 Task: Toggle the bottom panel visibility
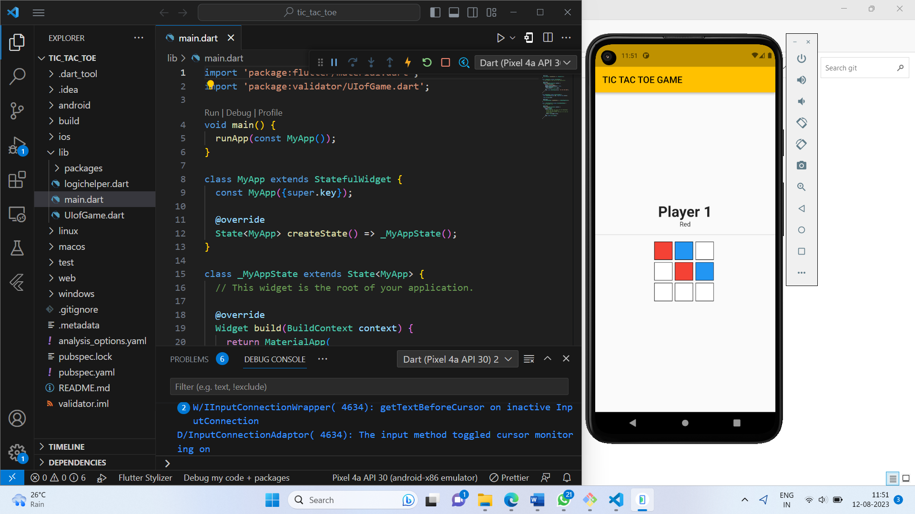click(454, 12)
